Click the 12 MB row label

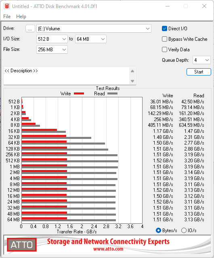coord(13,190)
